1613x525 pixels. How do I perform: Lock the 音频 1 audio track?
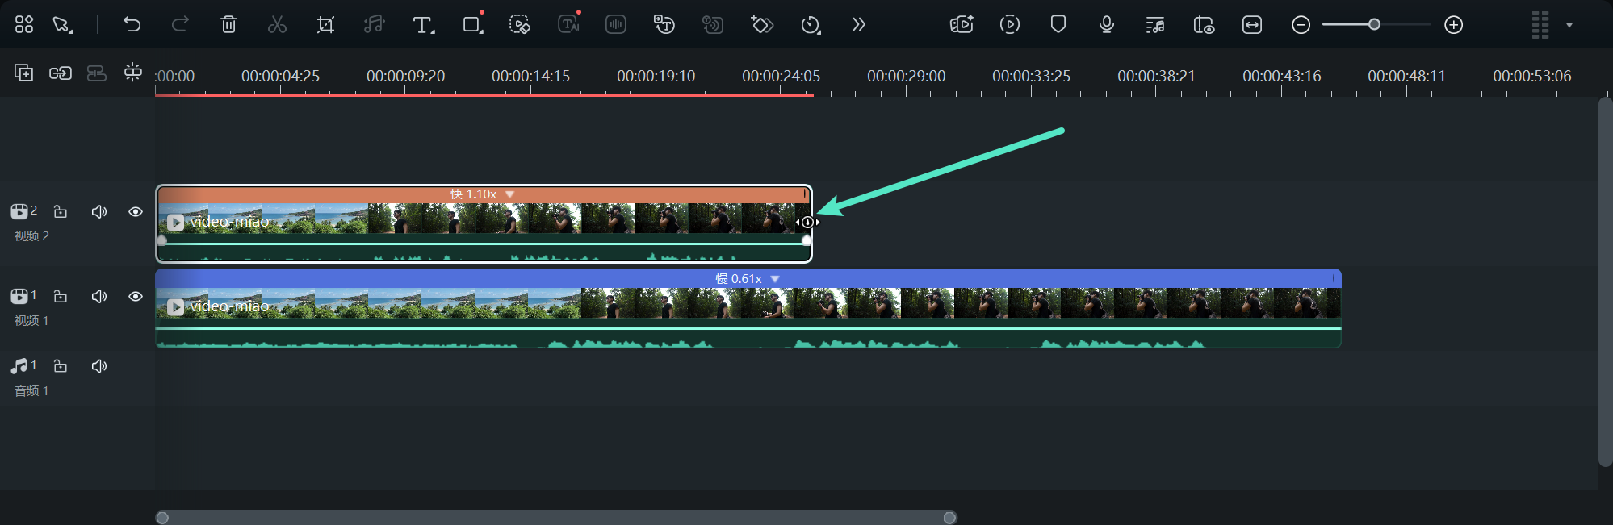(x=61, y=366)
